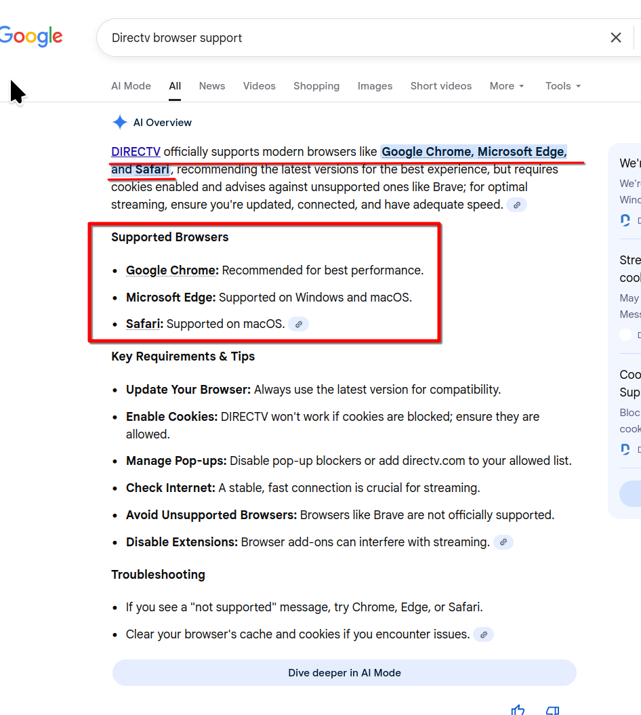Click source link icon after Supported on macOS
The width and height of the screenshot is (641, 715).
point(299,324)
